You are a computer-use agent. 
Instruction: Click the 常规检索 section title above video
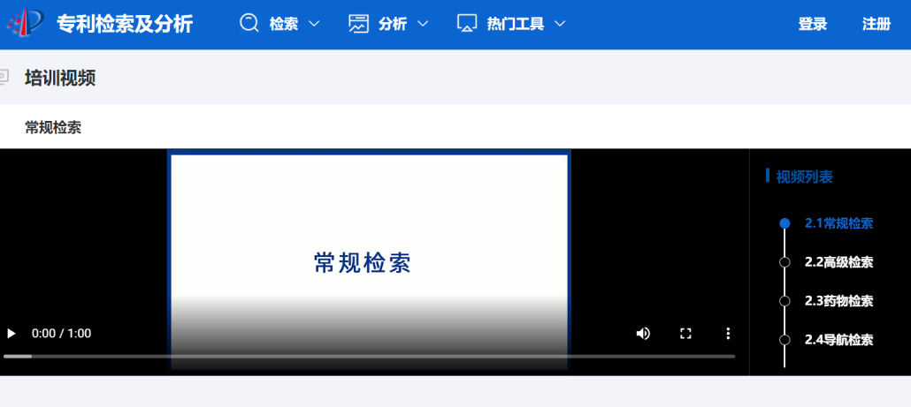pyautogui.click(x=53, y=128)
